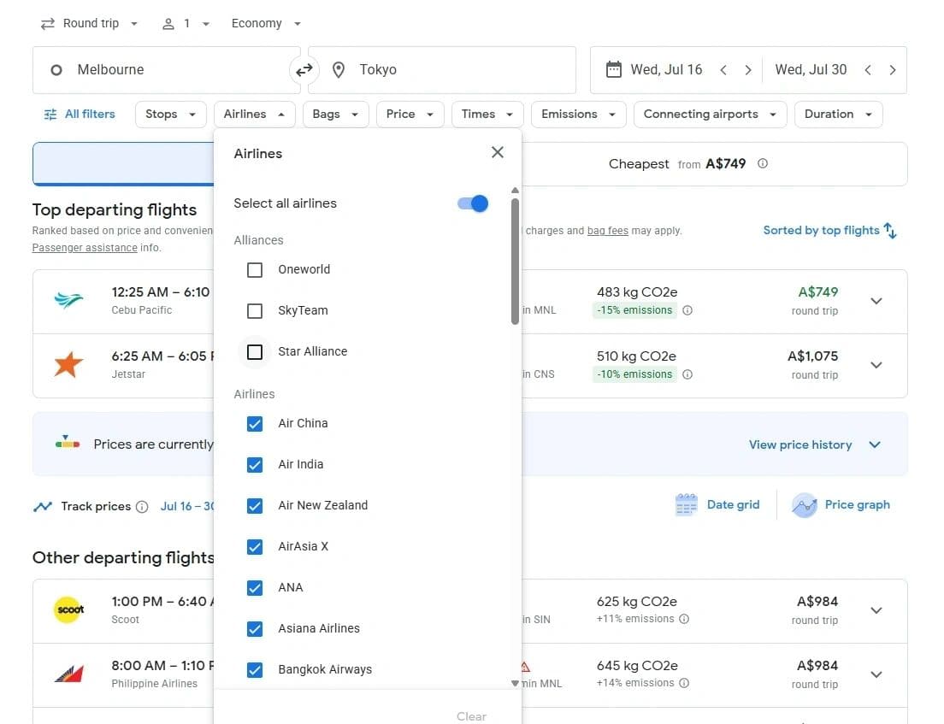Image resolution: width=944 pixels, height=724 pixels.
Task: Open the Economy class dropdown
Action: (x=265, y=23)
